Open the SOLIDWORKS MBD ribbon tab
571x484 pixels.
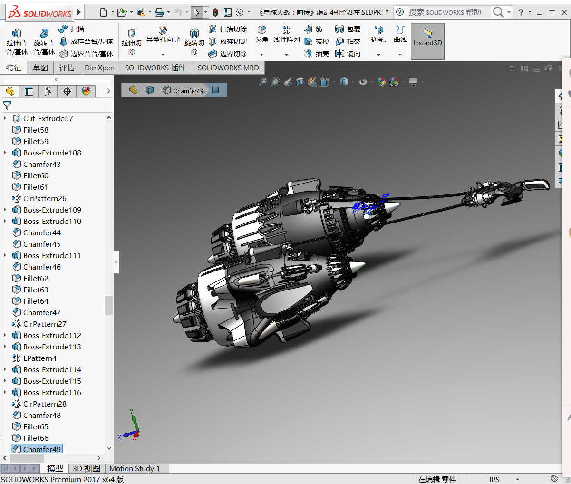(228, 68)
